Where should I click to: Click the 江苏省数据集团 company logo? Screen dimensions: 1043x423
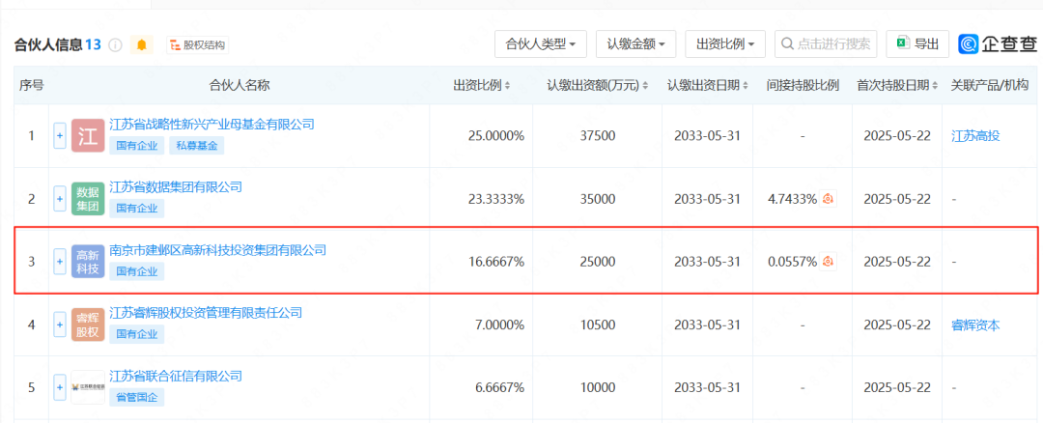pyautogui.click(x=88, y=199)
